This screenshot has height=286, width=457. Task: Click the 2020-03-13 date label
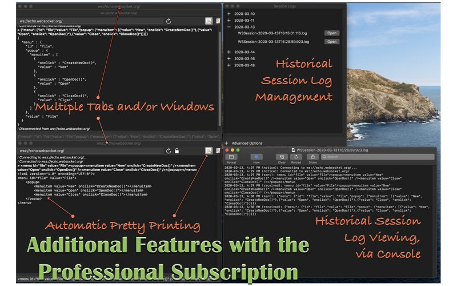click(244, 27)
